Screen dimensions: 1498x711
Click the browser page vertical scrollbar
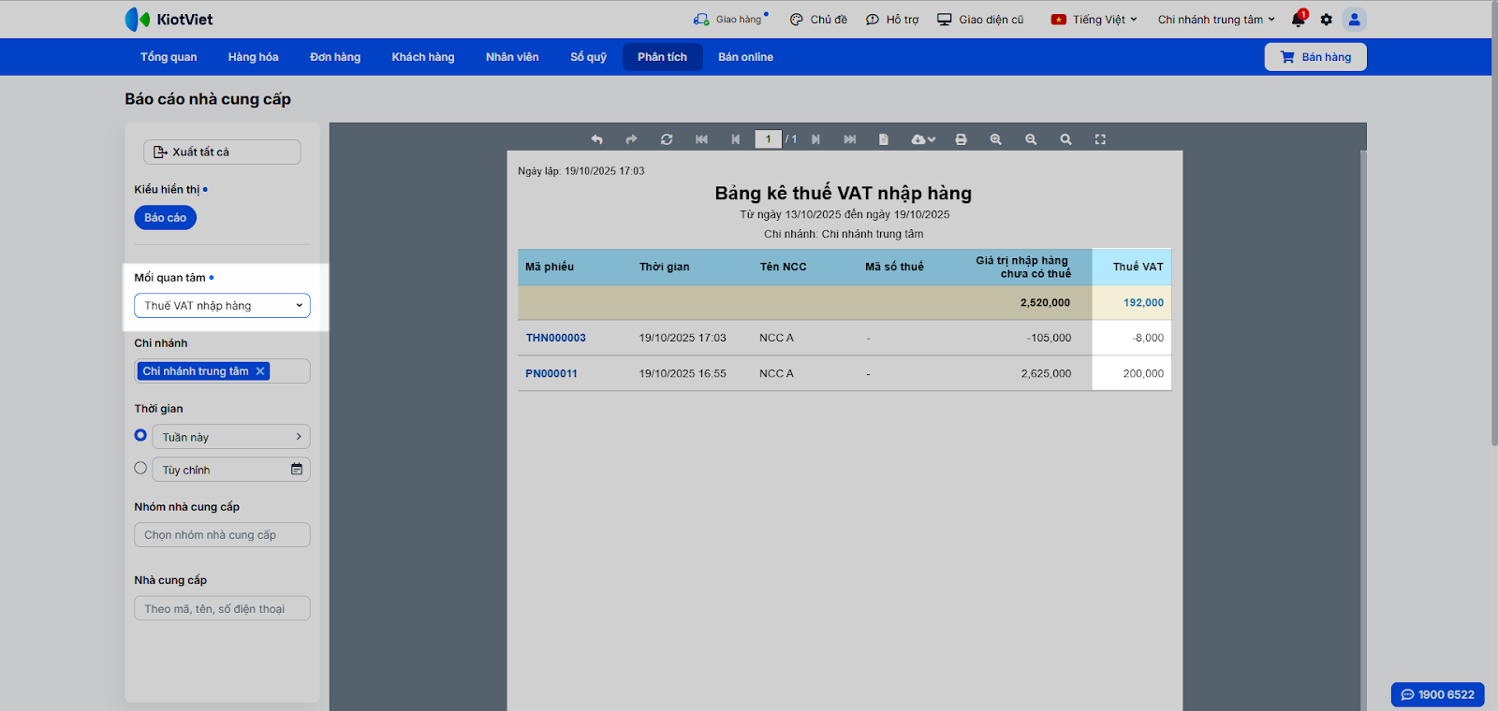coord(1494,224)
